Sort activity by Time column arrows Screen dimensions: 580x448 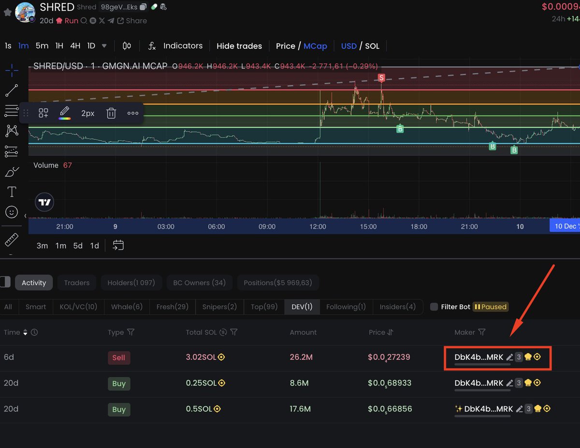point(25,332)
